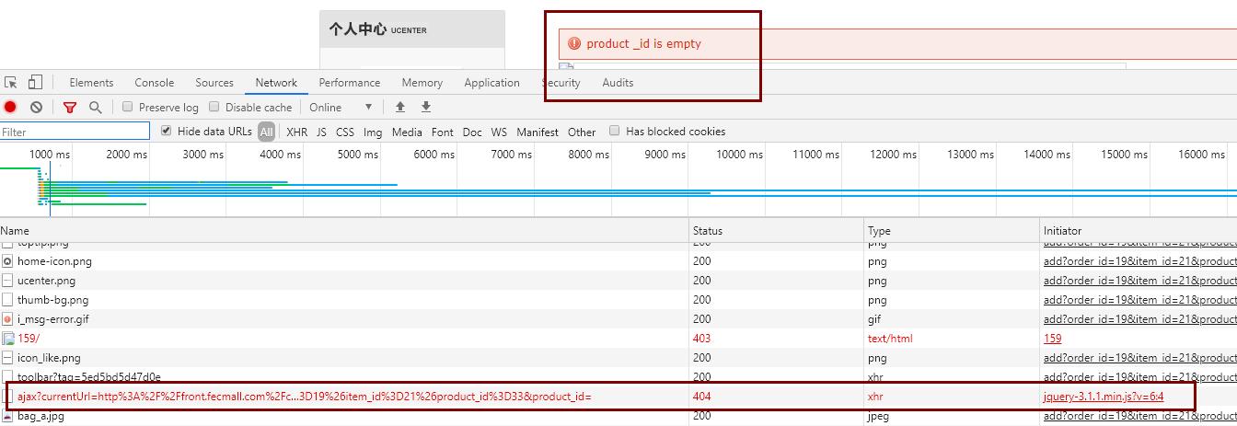
Task: Click the i_msg-error.gif file icon
Action: pos(7,319)
